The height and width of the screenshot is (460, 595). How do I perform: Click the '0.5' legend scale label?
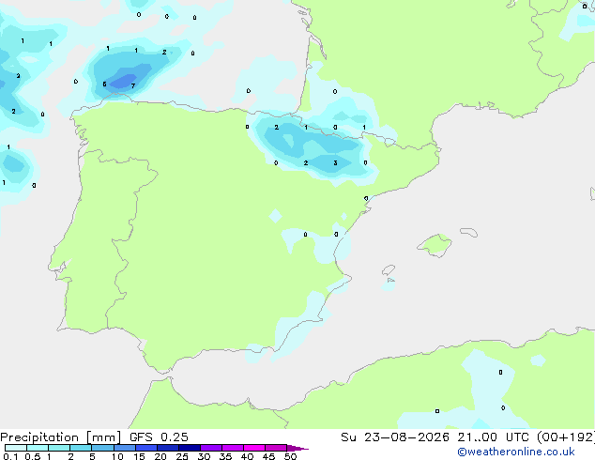point(33,456)
